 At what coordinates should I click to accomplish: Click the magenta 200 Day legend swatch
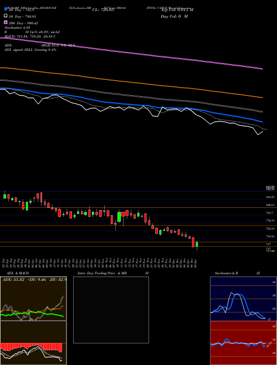coord(6,23)
